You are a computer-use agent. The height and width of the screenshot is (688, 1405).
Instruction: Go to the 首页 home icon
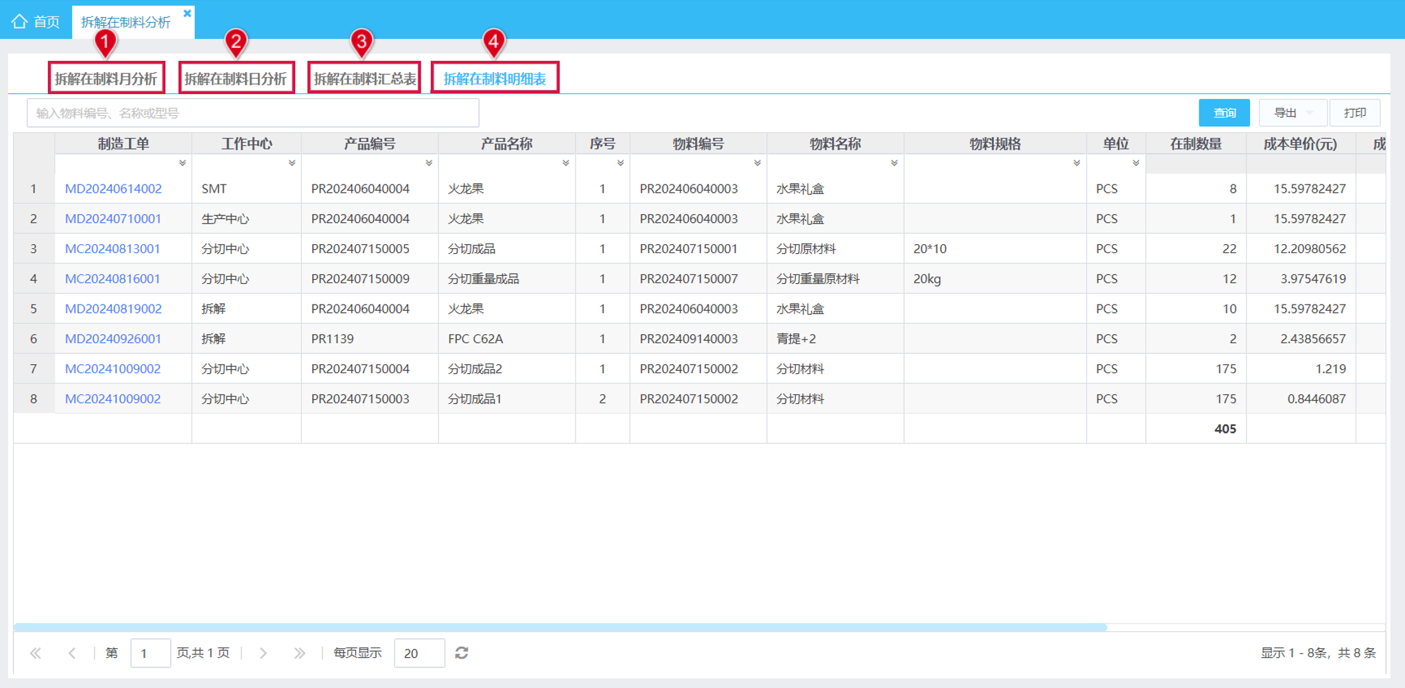click(19, 21)
